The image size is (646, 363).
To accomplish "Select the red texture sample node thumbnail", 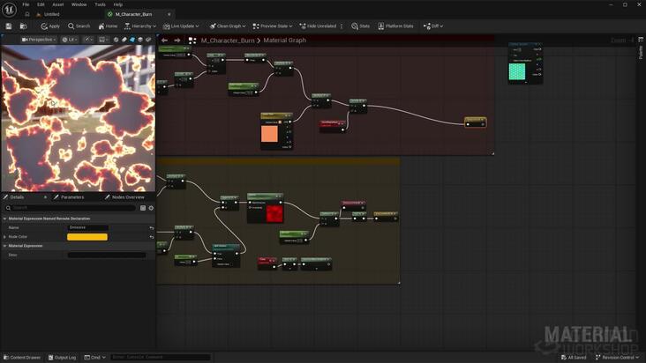I will [x=274, y=214].
